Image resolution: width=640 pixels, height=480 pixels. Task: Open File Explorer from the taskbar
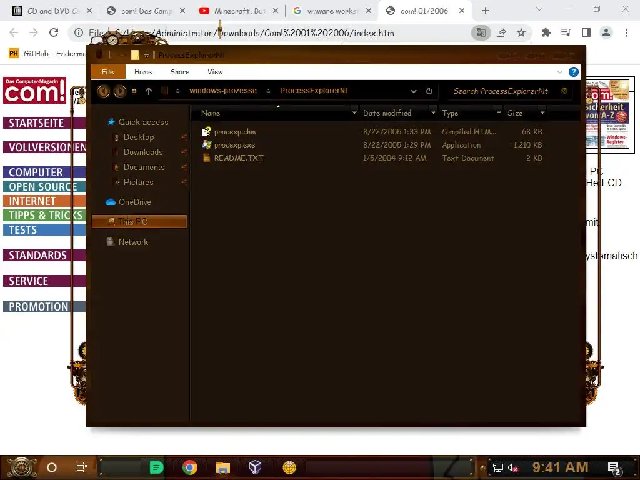tap(223, 467)
